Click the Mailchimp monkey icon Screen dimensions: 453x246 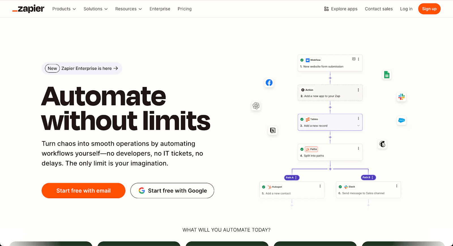tap(382, 144)
